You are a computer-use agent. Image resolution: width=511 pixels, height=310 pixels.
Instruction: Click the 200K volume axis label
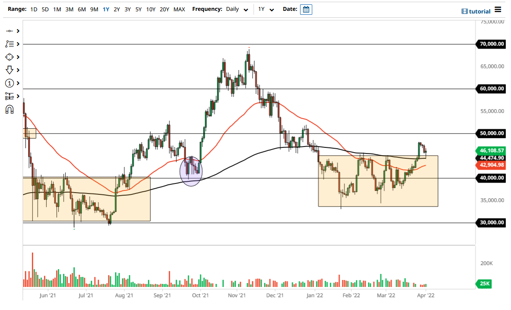(487, 263)
